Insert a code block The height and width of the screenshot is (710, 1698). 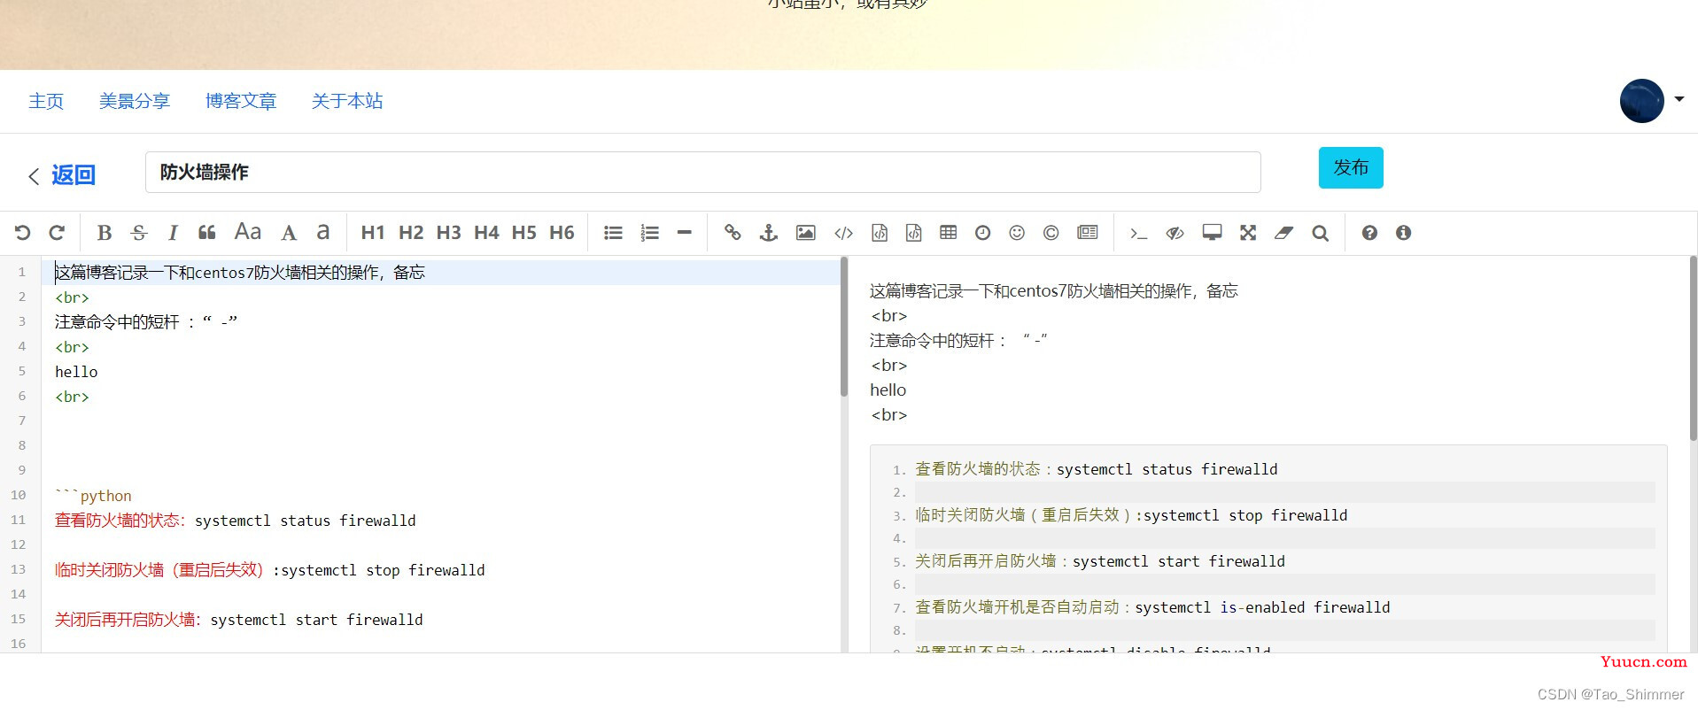(913, 233)
